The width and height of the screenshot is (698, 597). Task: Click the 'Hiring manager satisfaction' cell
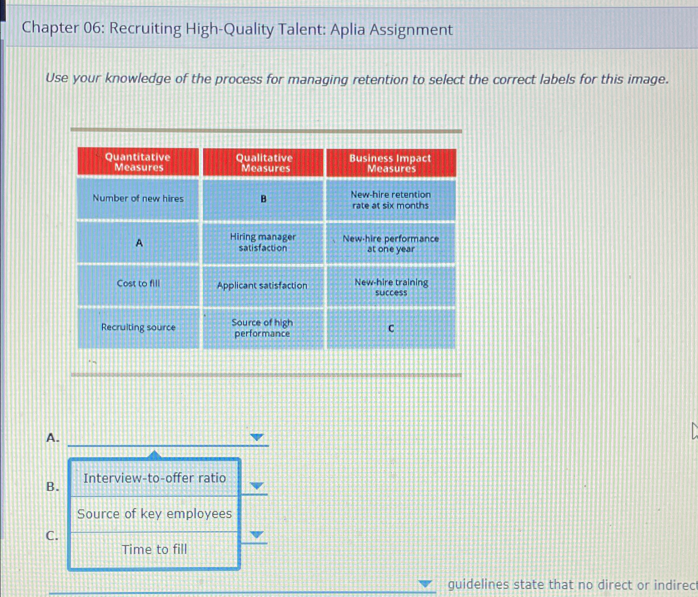[263, 243]
